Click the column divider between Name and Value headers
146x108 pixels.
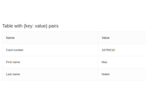click(98, 38)
